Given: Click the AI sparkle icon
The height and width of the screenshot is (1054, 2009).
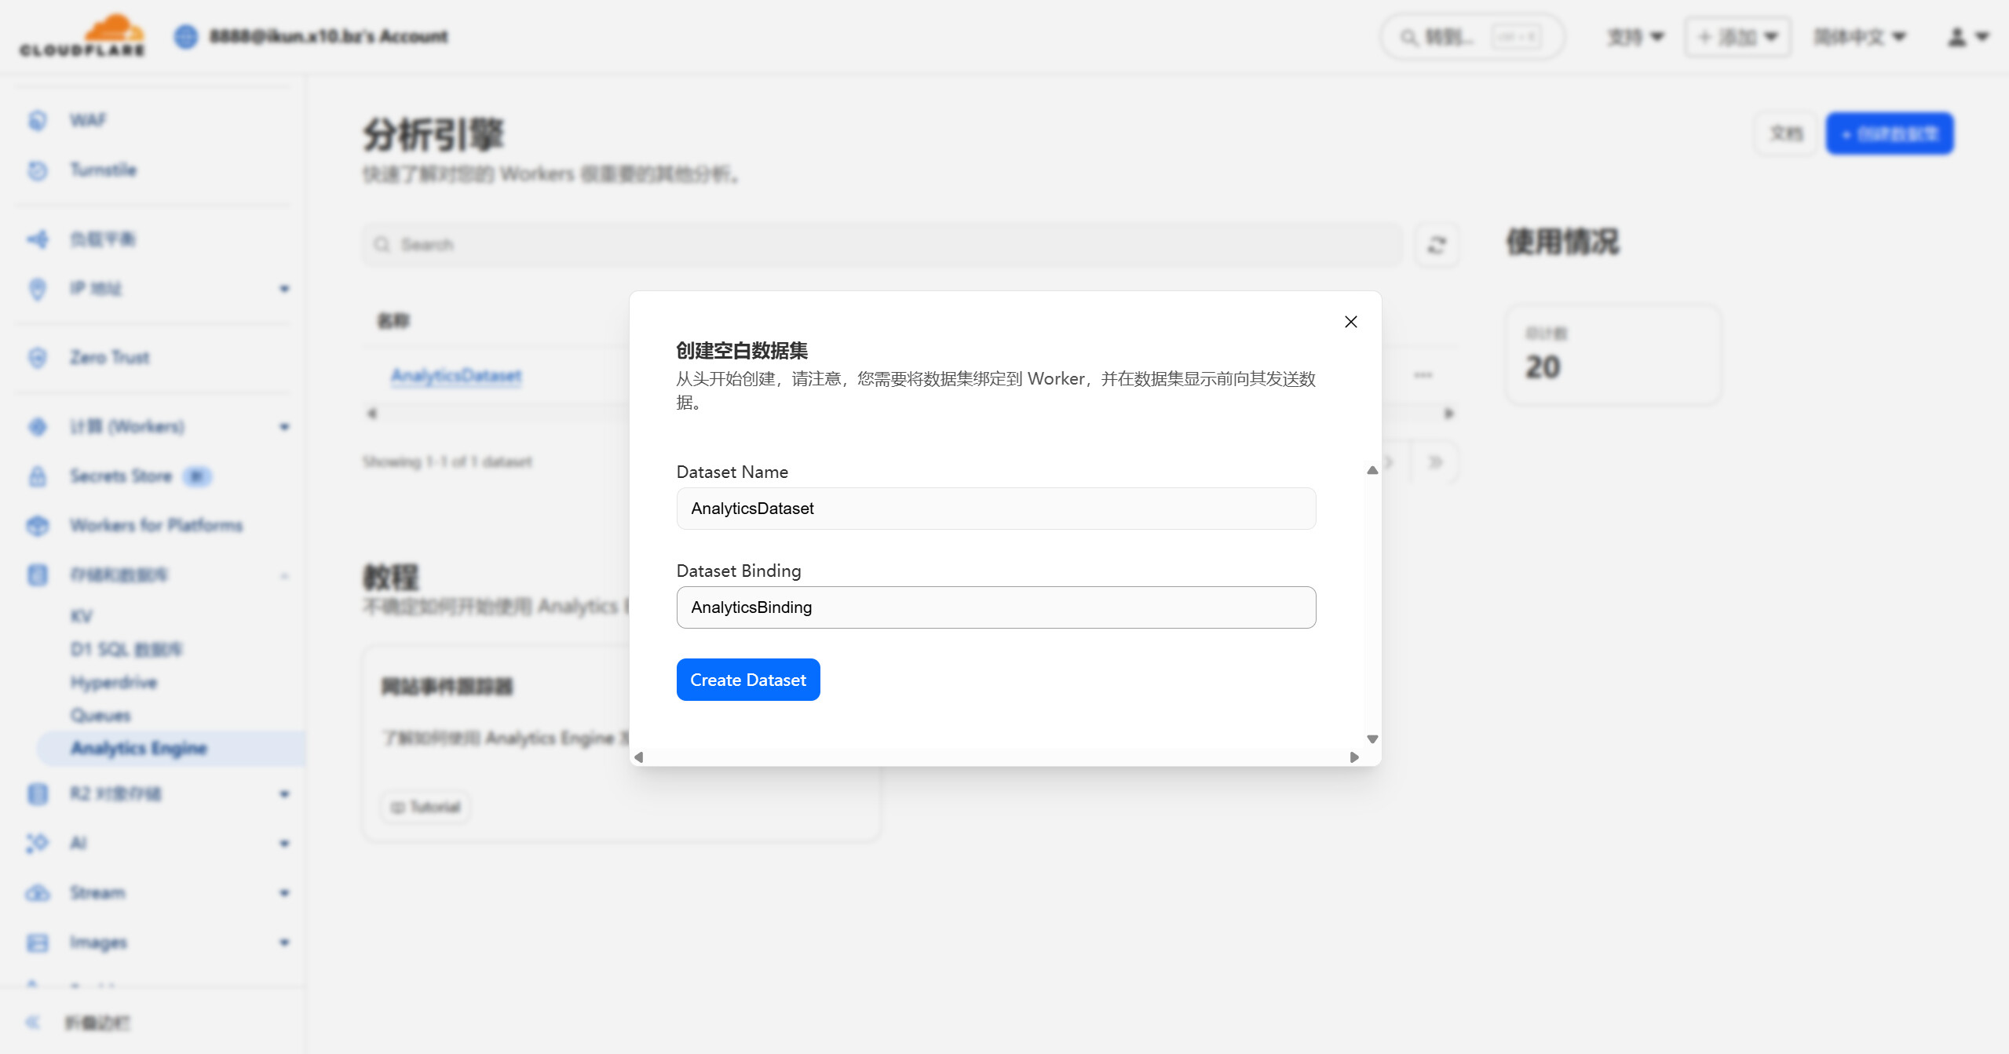Looking at the screenshot, I should (x=37, y=844).
